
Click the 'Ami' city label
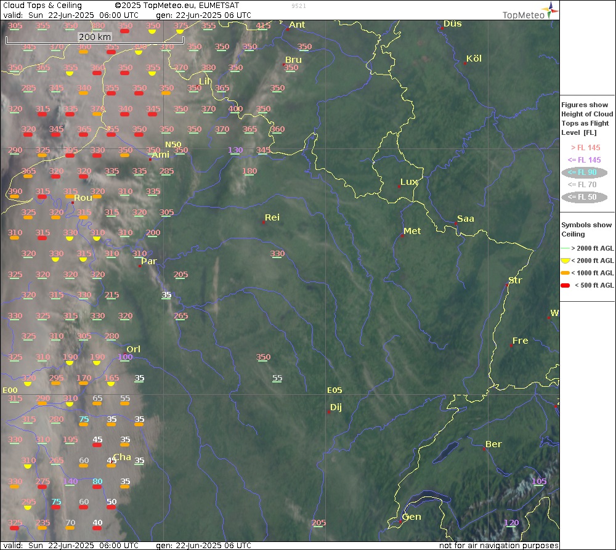pyautogui.click(x=161, y=155)
